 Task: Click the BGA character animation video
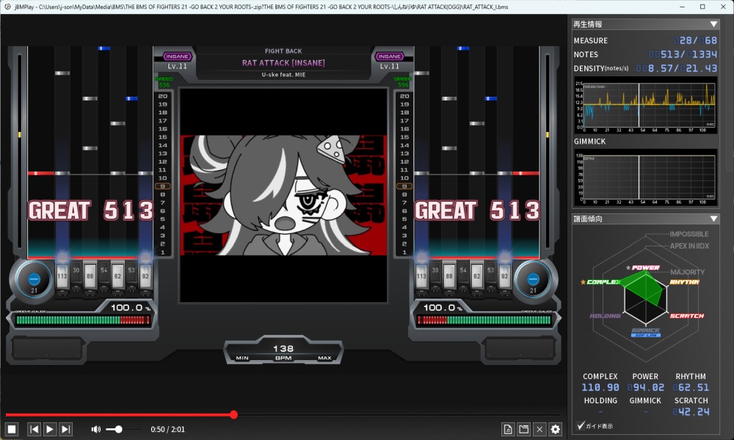(x=283, y=195)
